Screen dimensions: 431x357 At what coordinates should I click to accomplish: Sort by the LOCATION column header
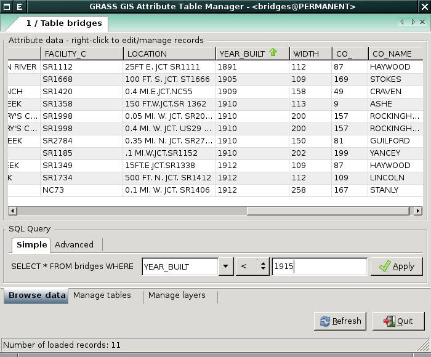pos(169,54)
